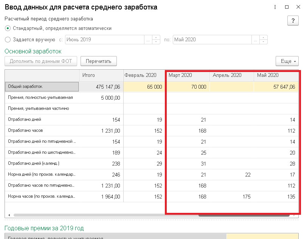Click the down spinner arrow on Май 2020

262,41
